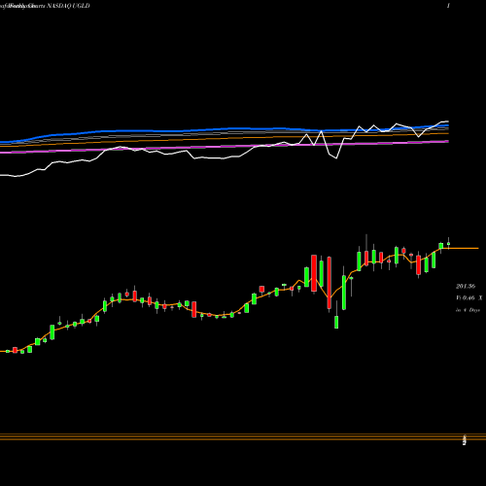Screen dimensions: 486x486
Task: Click the lowest green candle after the red drop
Action: tap(336, 322)
